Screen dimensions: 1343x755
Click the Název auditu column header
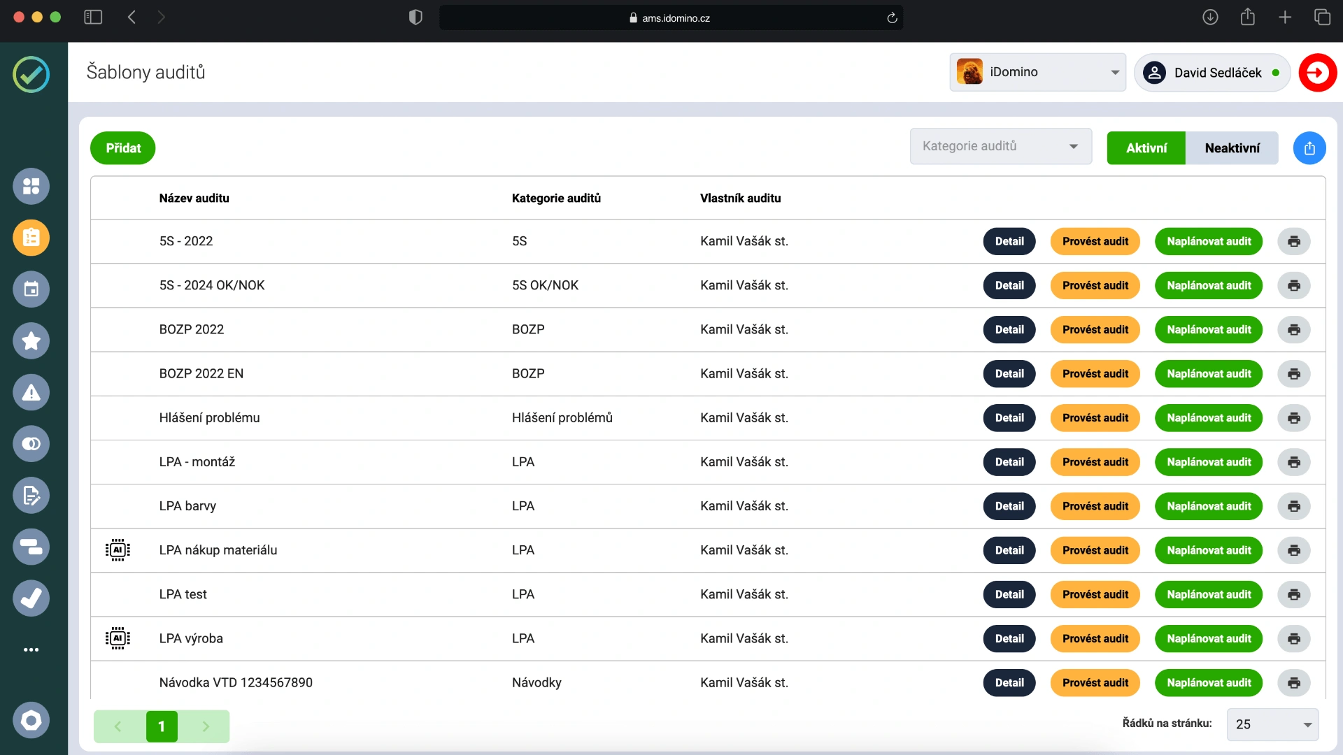194,198
